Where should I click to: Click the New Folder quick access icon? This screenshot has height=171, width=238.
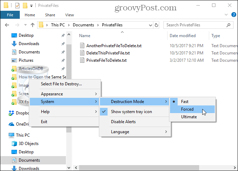25,6
